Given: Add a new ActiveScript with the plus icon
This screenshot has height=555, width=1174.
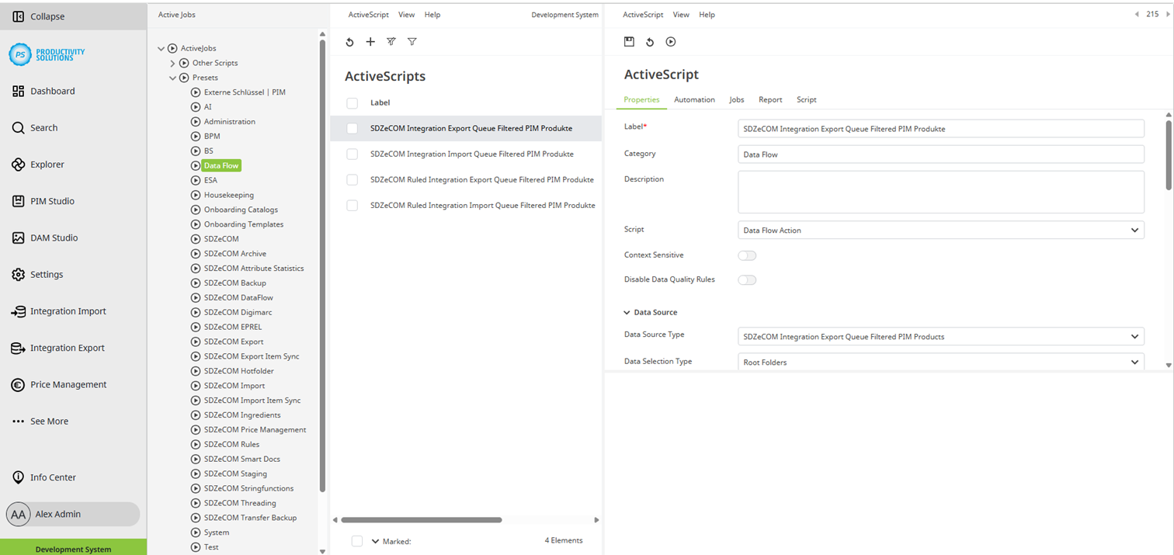Looking at the screenshot, I should [370, 42].
